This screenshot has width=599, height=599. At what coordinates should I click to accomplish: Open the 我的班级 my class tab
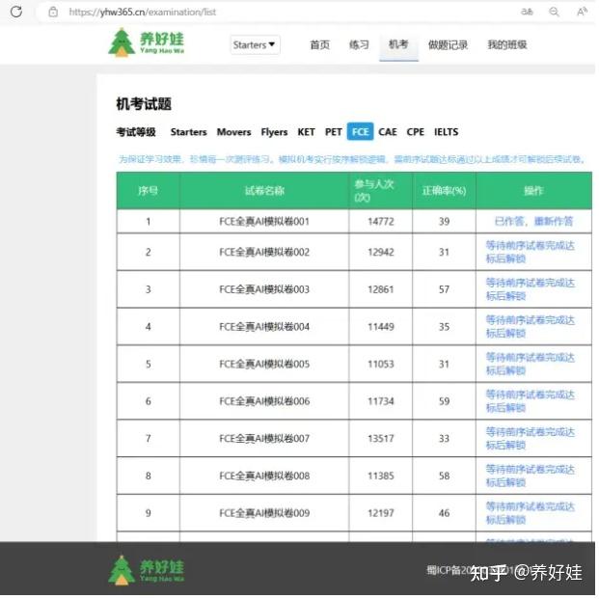click(507, 44)
